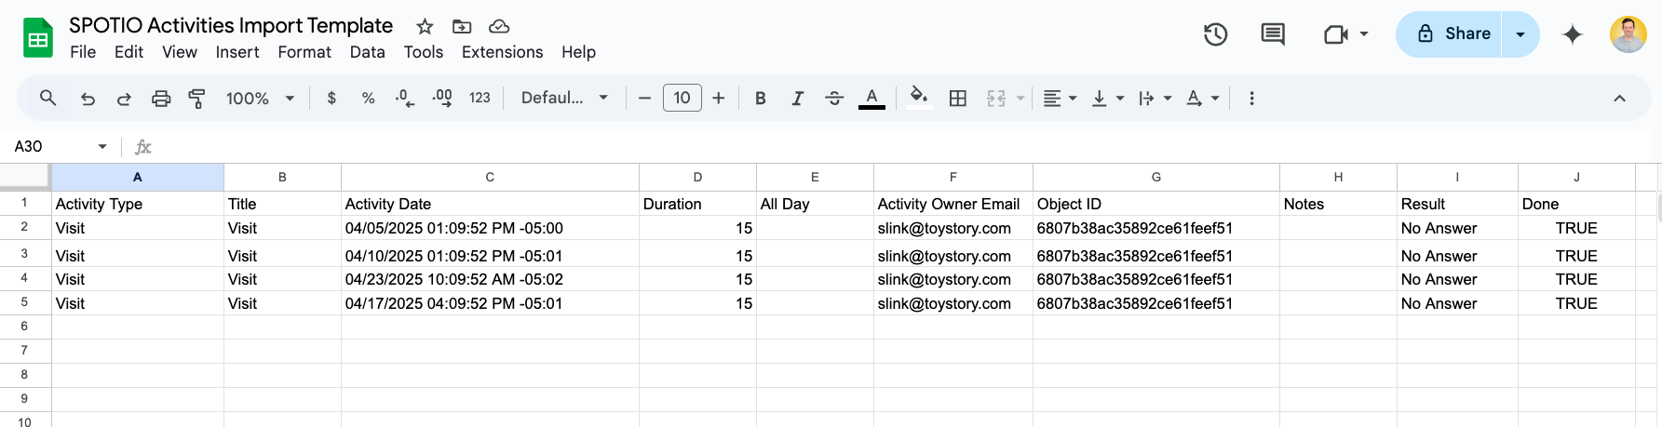This screenshot has height=427, width=1662.
Task: Open the more toolbar options menu
Action: 1251,98
